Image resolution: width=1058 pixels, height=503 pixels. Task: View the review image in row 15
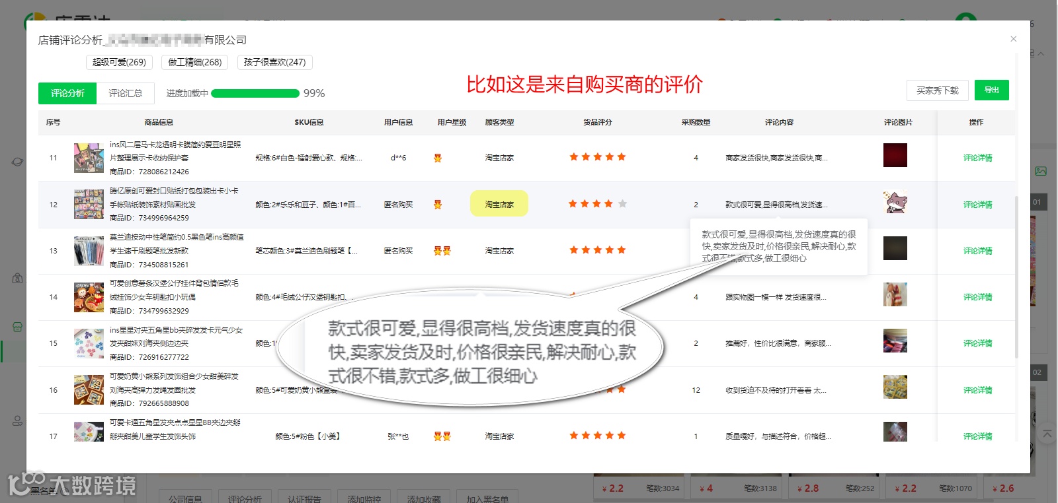point(895,341)
